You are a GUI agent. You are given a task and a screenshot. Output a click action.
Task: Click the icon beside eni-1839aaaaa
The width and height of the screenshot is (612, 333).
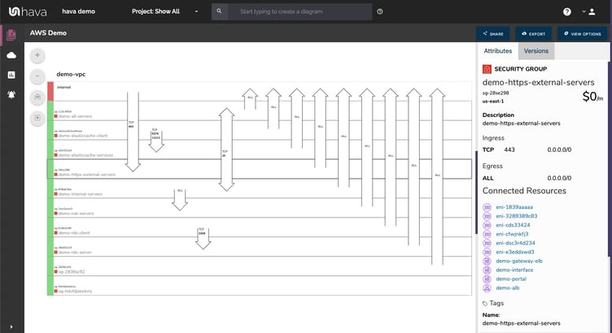pyautogui.click(x=487, y=207)
